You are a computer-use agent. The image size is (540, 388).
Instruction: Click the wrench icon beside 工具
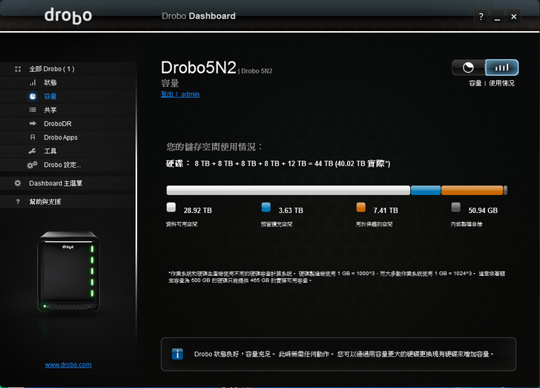tap(32, 151)
